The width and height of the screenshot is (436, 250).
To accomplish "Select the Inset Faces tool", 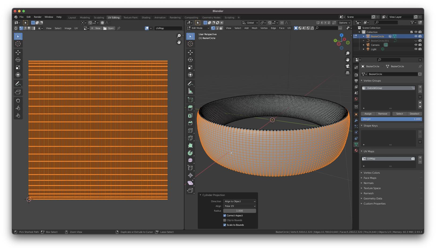I will pyautogui.click(x=190, y=116).
